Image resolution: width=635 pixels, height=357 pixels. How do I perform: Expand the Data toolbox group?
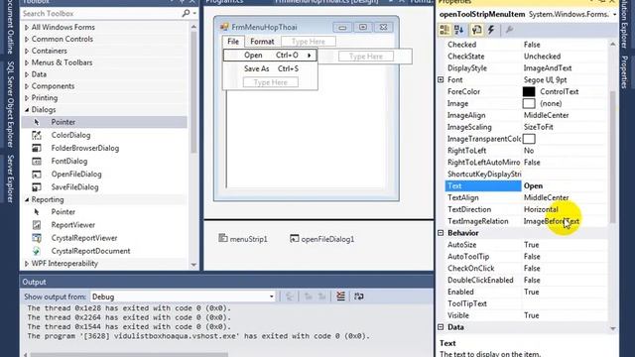tap(27, 74)
